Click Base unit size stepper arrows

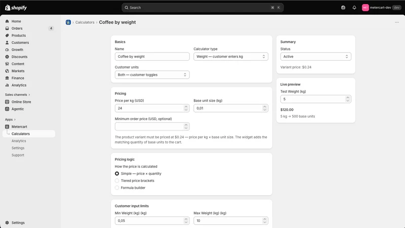pyautogui.click(x=264, y=108)
